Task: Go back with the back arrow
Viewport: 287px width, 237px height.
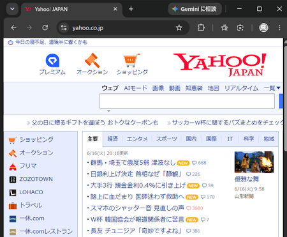Action: click(14, 27)
